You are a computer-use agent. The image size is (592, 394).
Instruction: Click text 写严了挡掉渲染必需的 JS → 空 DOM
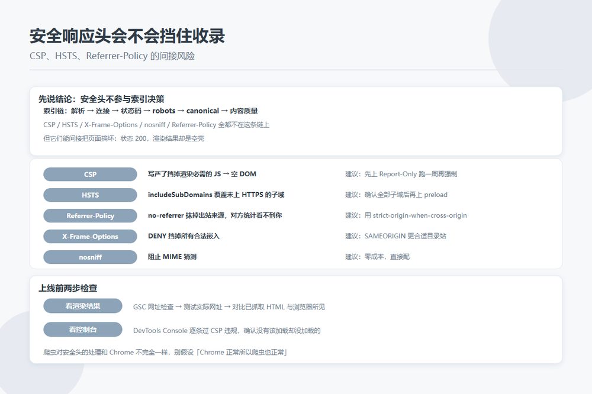click(202, 174)
